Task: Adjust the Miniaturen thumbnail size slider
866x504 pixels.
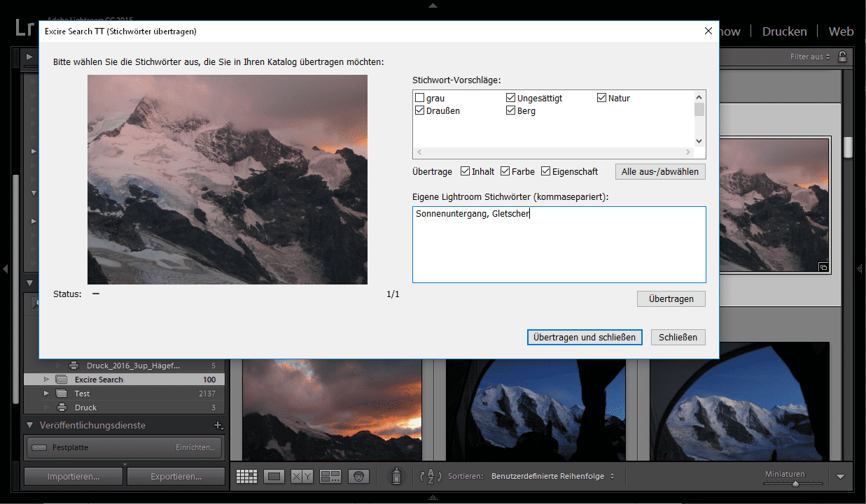Action: pos(795,483)
